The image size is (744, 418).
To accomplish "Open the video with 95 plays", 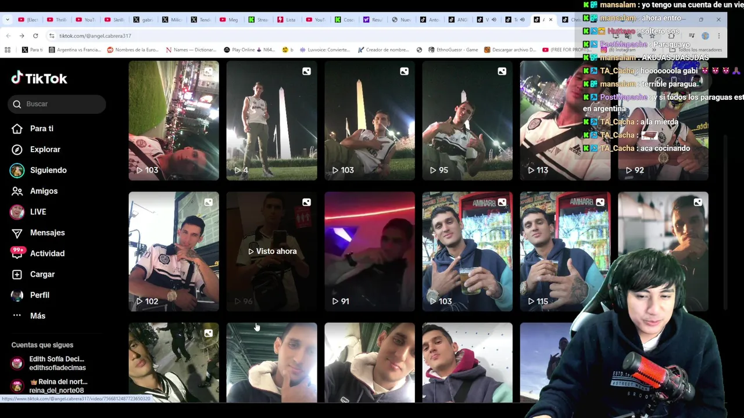I will 467,120.
